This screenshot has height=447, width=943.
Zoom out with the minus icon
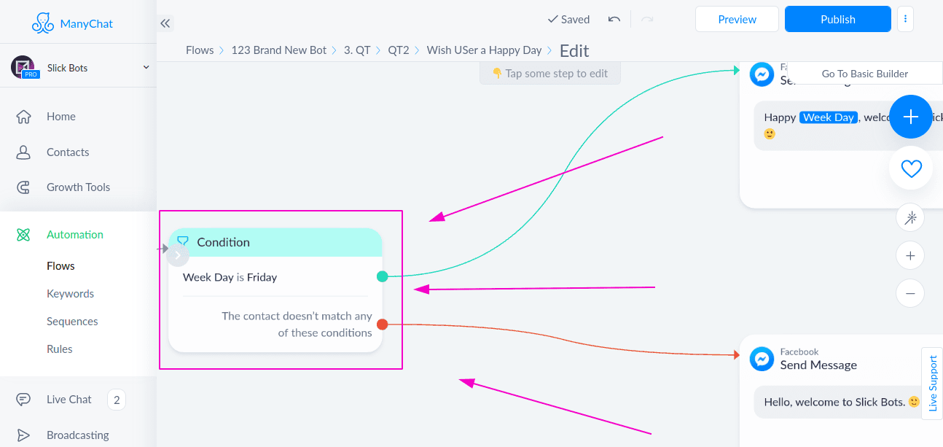pos(910,294)
